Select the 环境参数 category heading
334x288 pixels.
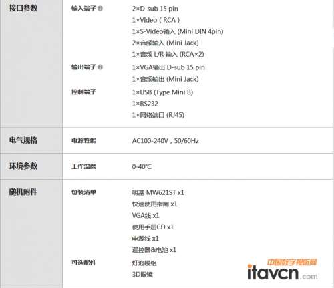pos(23,166)
